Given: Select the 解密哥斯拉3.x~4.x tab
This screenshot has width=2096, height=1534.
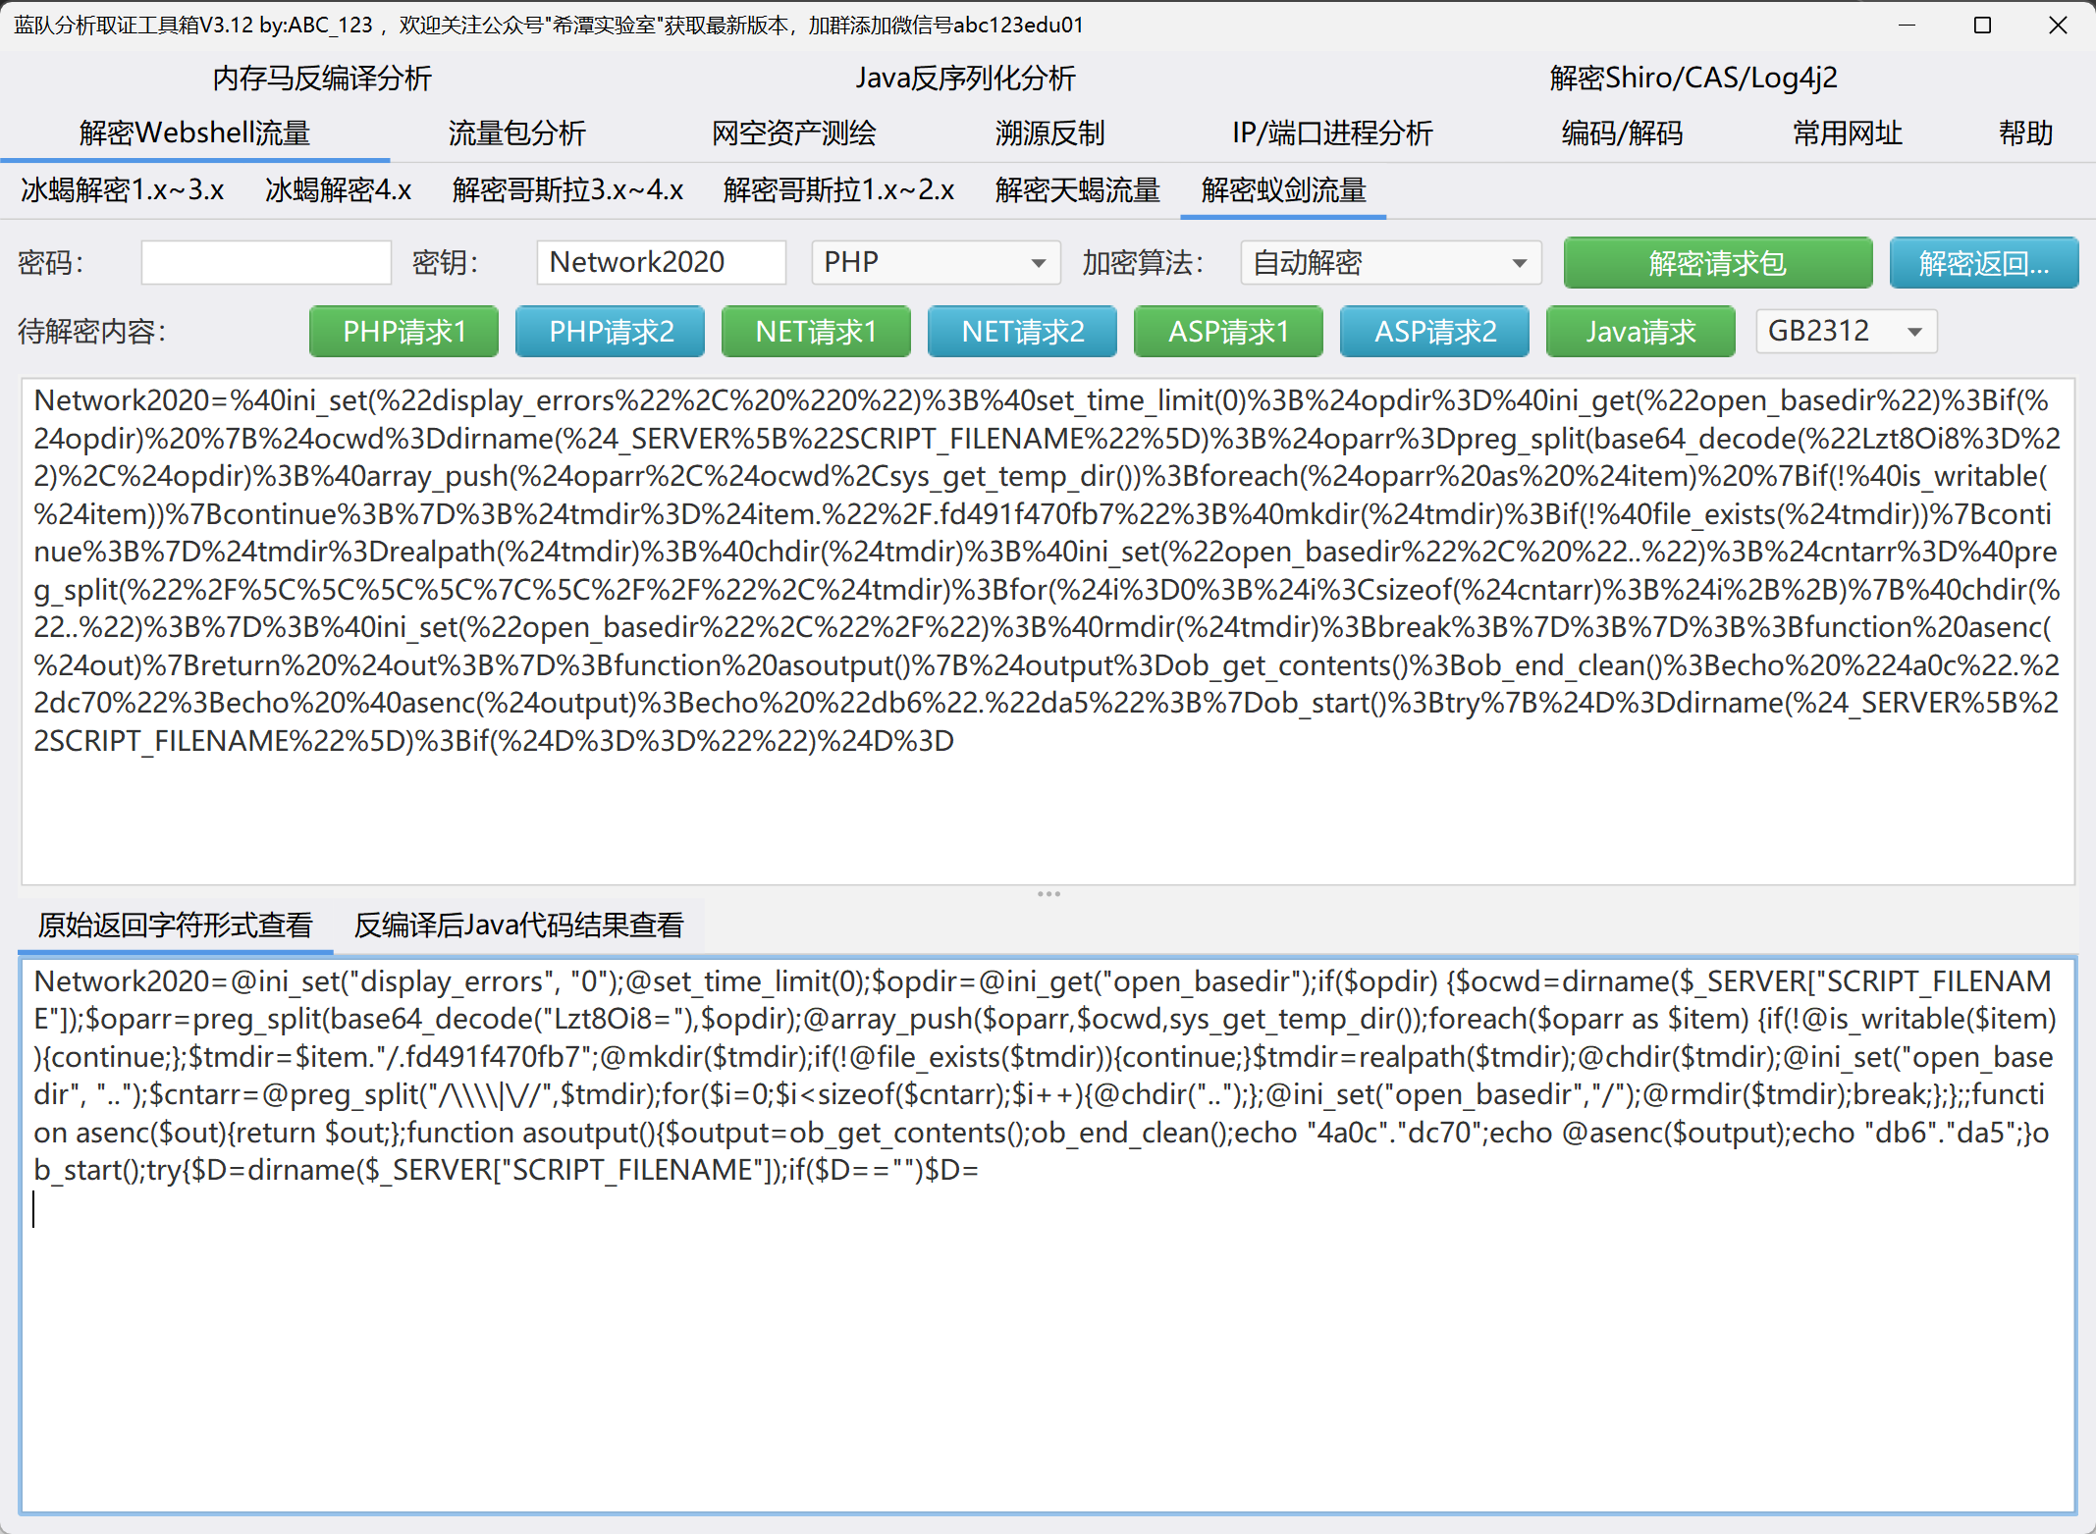Looking at the screenshot, I should click(567, 190).
